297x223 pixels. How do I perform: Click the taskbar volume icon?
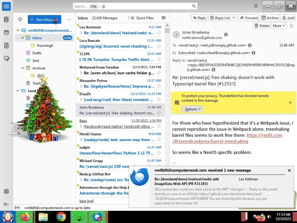point(269,217)
